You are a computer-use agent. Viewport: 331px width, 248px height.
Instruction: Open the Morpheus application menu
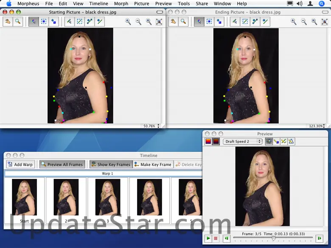point(28,3)
